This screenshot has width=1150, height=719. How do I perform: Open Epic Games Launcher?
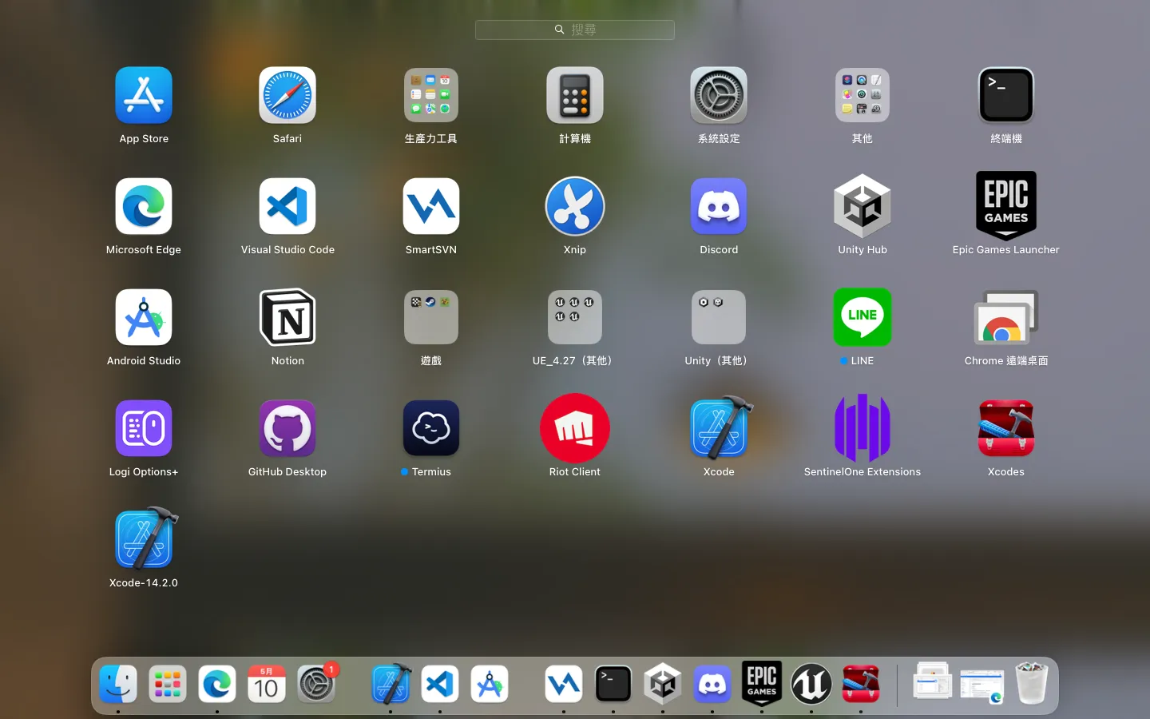tap(1005, 206)
